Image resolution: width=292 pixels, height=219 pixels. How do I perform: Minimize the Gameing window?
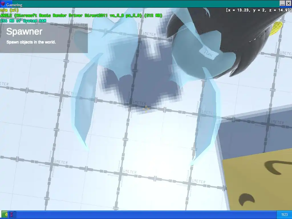(283, 3)
